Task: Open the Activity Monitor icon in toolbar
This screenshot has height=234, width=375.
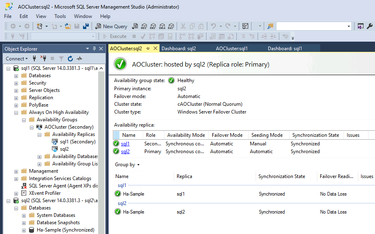Action: [245, 26]
